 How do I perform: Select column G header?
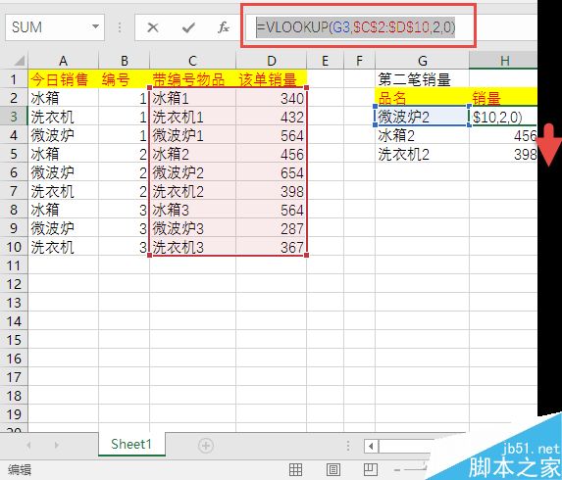pyautogui.click(x=422, y=61)
